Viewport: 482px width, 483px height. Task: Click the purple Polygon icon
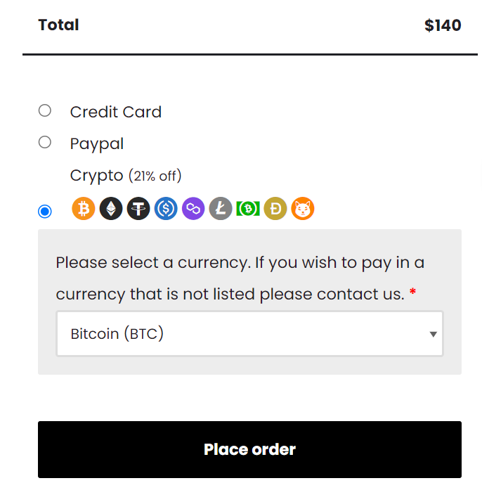pos(193,209)
